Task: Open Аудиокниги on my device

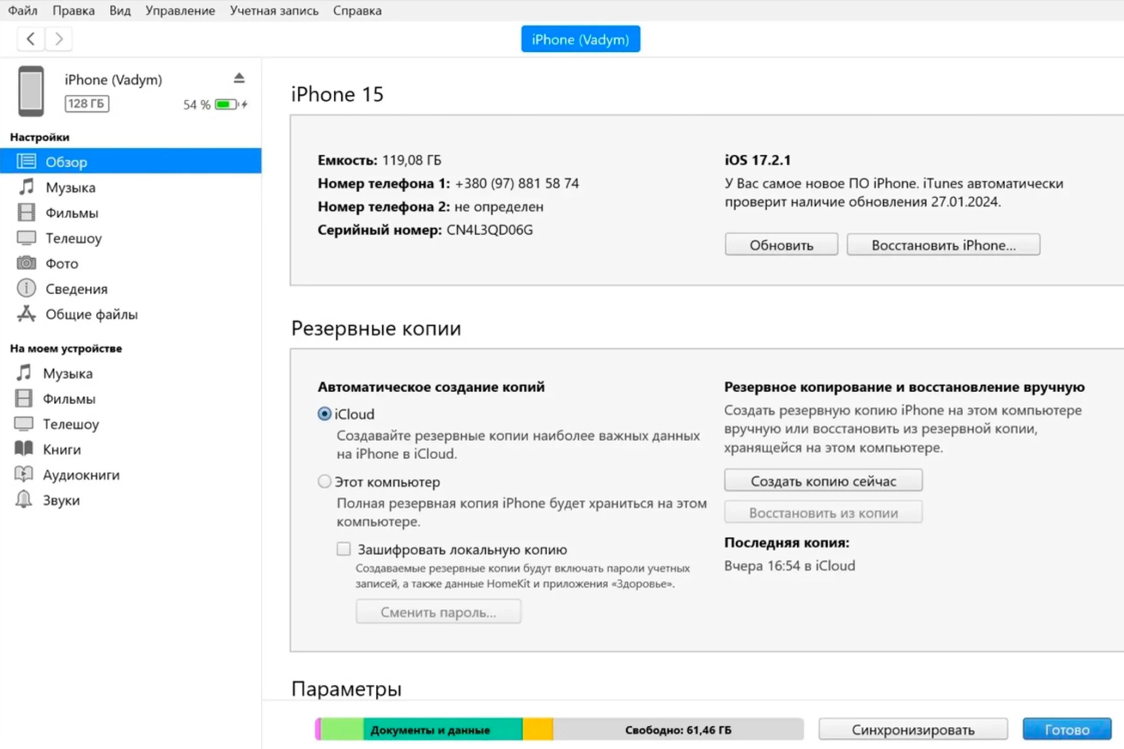Action: click(81, 475)
